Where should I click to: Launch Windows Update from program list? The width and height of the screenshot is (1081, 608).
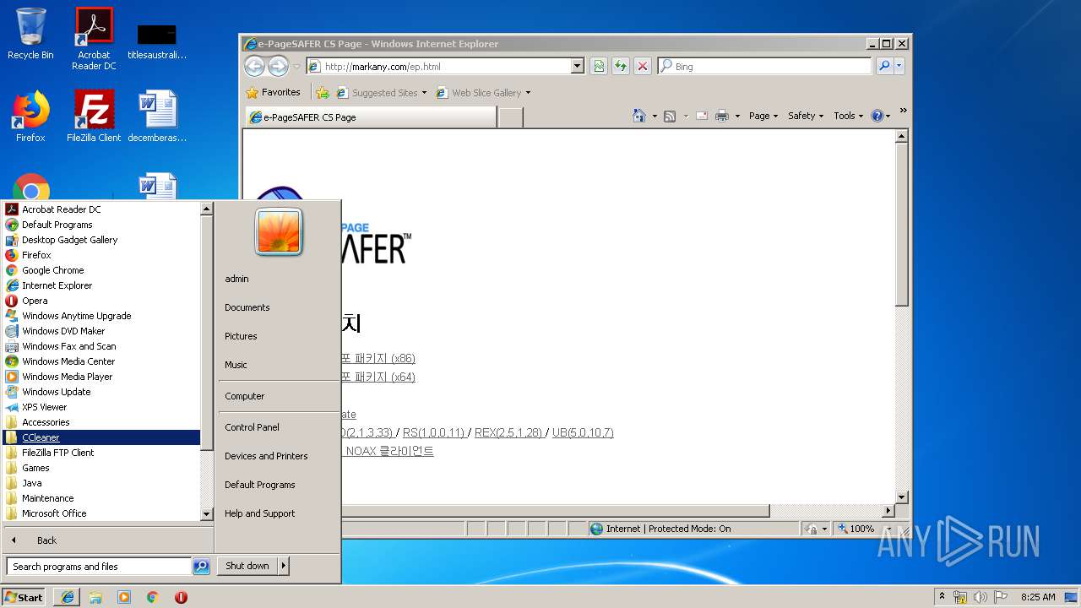point(101,392)
